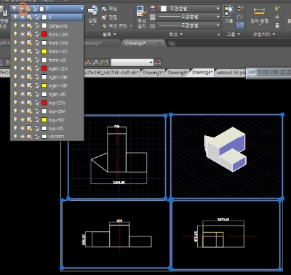Turn off the front-HID layer lightbulb
The width and height of the screenshot is (291, 275).
pyautogui.click(x=15, y=52)
